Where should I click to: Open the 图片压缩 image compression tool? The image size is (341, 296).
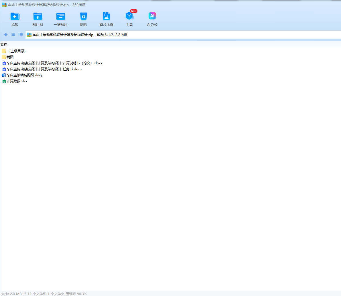pyautogui.click(x=106, y=16)
